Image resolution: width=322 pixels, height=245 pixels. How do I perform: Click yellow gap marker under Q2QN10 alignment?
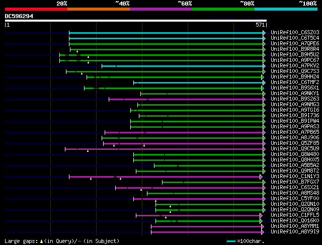tap(170, 206)
